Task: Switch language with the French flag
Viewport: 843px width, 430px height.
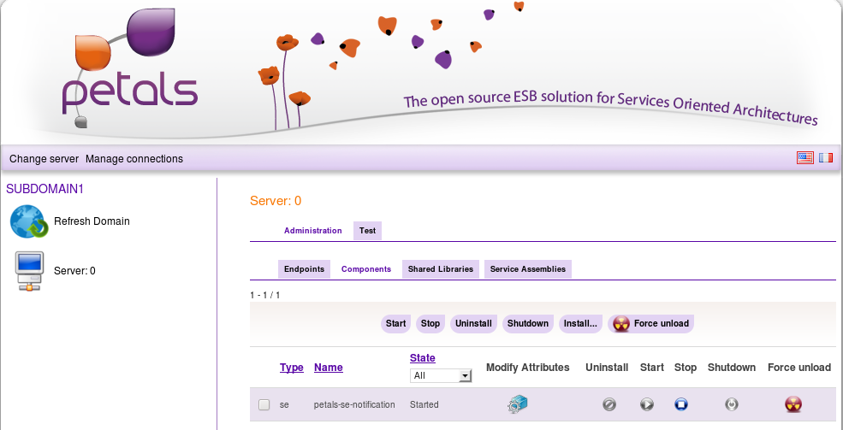Action: pyautogui.click(x=825, y=158)
